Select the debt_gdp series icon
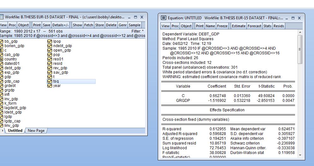This screenshot has width=314, height=166. point(1,68)
